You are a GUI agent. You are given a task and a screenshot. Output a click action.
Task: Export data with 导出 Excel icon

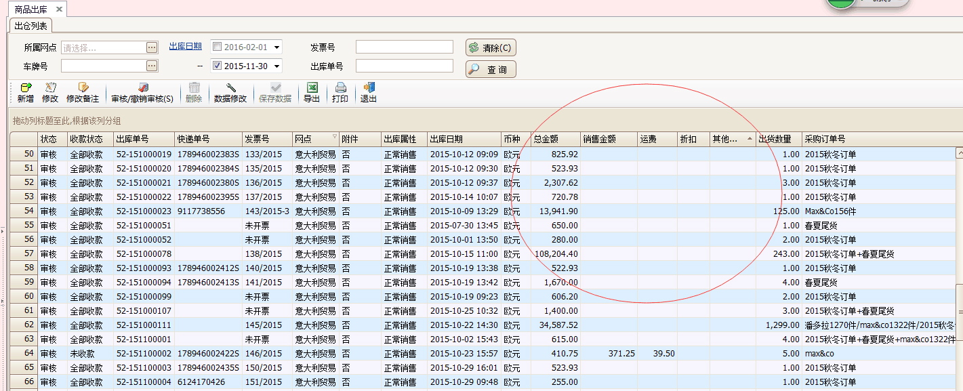tap(312, 88)
